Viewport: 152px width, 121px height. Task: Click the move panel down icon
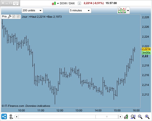pyautogui.click(x=14, y=16)
